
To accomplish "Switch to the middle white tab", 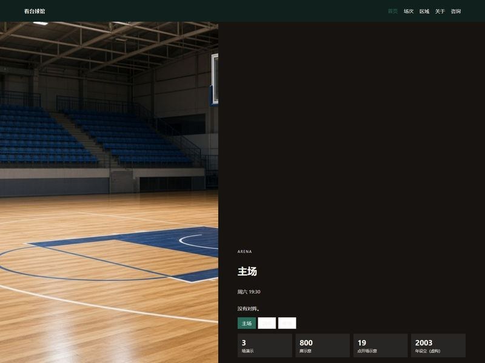I will coord(267,323).
